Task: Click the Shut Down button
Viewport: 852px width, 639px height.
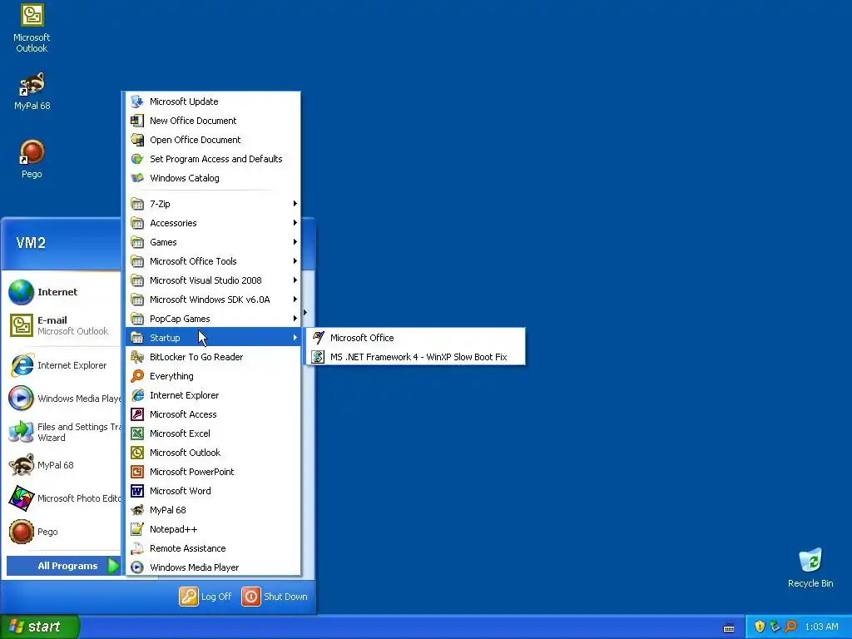Action: click(x=275, y=596)
